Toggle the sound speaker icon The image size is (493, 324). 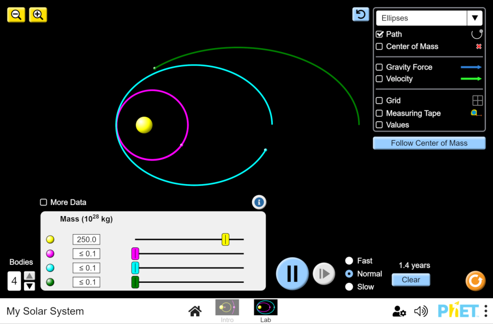[x=421, y=311]
